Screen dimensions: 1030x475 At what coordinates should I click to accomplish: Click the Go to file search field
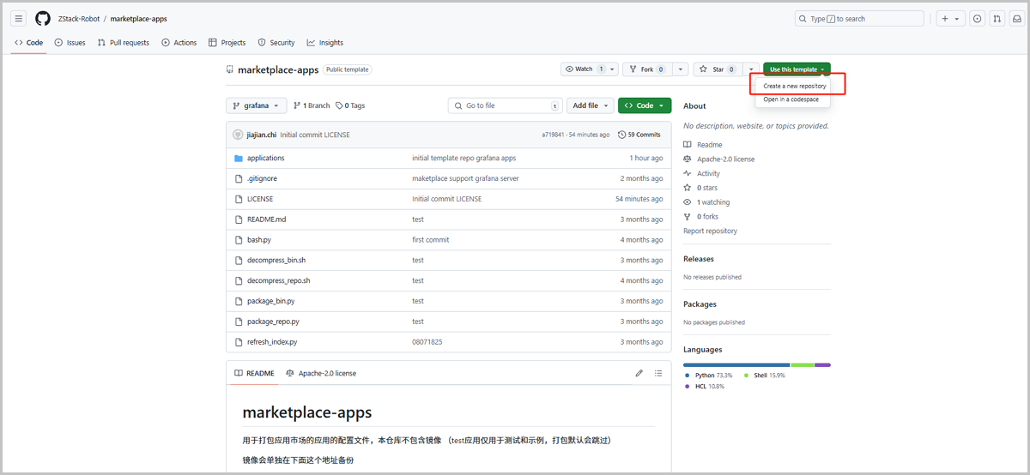[505, 105]
